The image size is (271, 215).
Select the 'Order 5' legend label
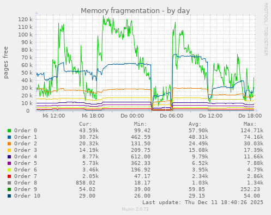pyautogui.click(x=26, y=163)
